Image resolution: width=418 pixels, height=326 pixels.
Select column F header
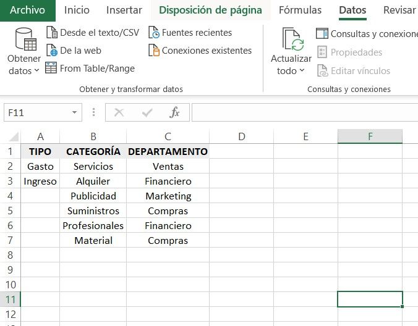click(x=370, y=136)
